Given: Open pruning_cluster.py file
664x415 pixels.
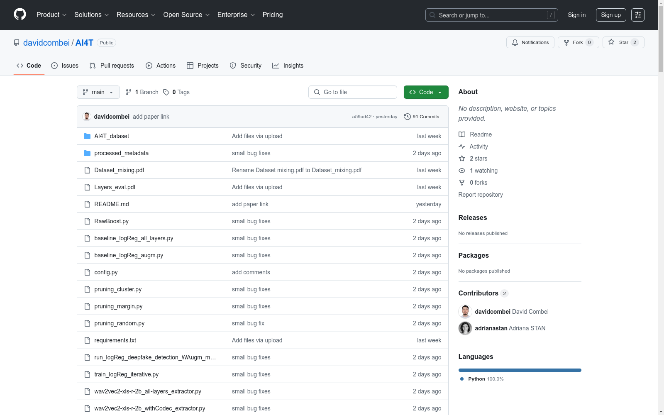Looking at the screenshot, I should click(x=118, y=289).
